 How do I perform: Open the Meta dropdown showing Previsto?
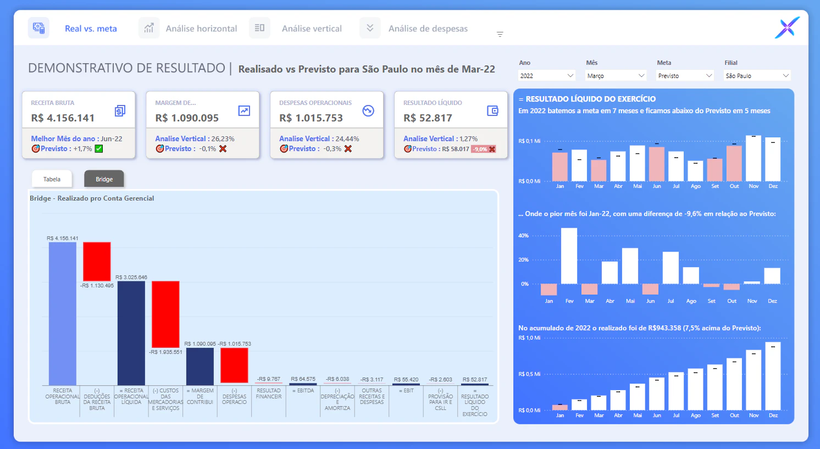685,75
